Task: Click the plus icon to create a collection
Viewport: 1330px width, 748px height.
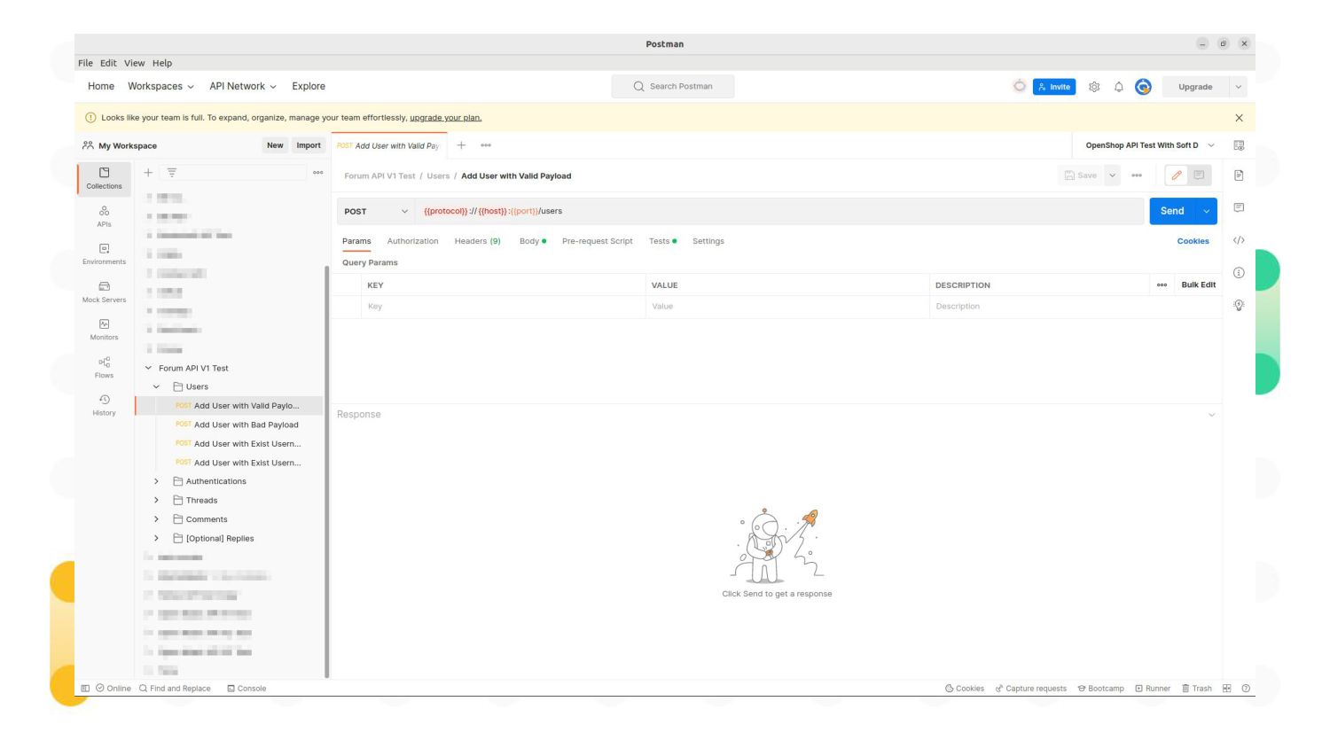Action: [x=148, y=173]
